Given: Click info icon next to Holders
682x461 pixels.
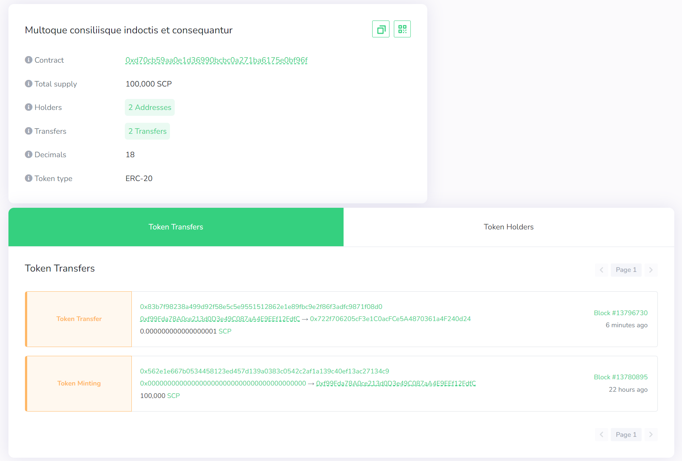Looking at the screenshot, I should (x=29, y=107).
